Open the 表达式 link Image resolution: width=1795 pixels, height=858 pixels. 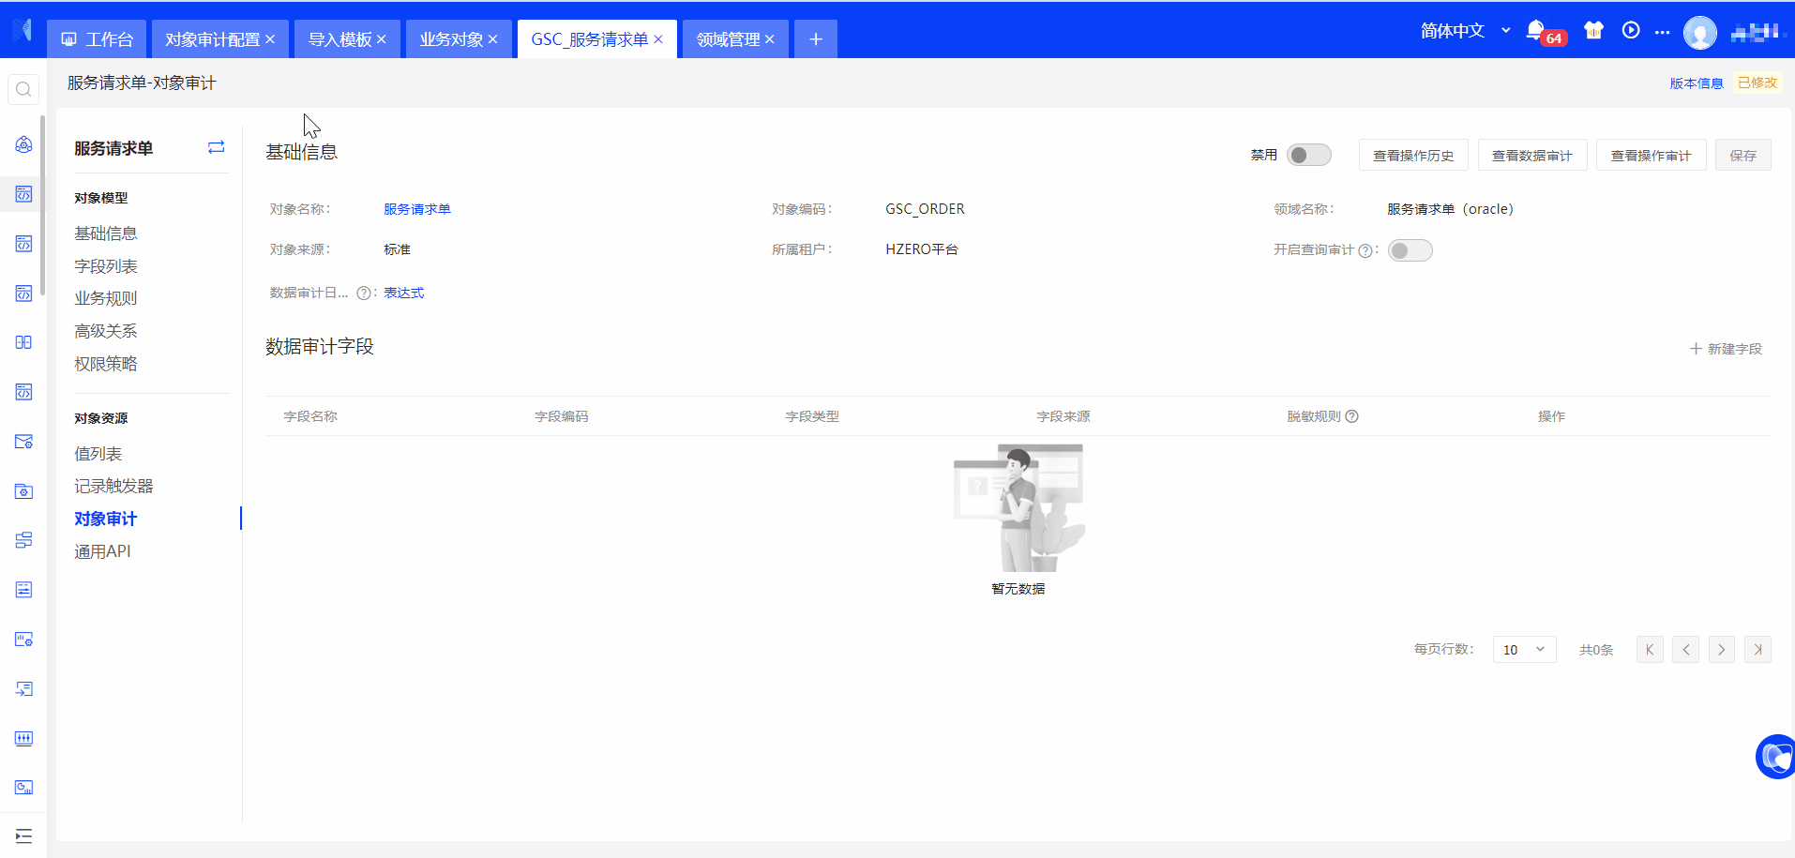(404, 294)
